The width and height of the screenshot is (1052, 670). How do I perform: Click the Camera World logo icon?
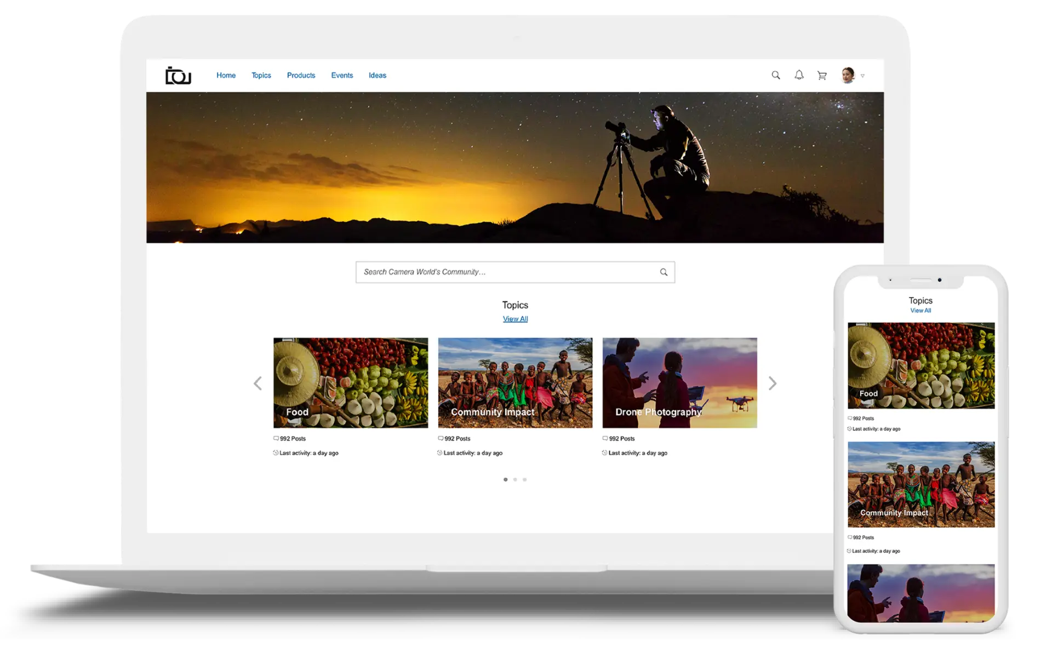click(x=178, y=76)
